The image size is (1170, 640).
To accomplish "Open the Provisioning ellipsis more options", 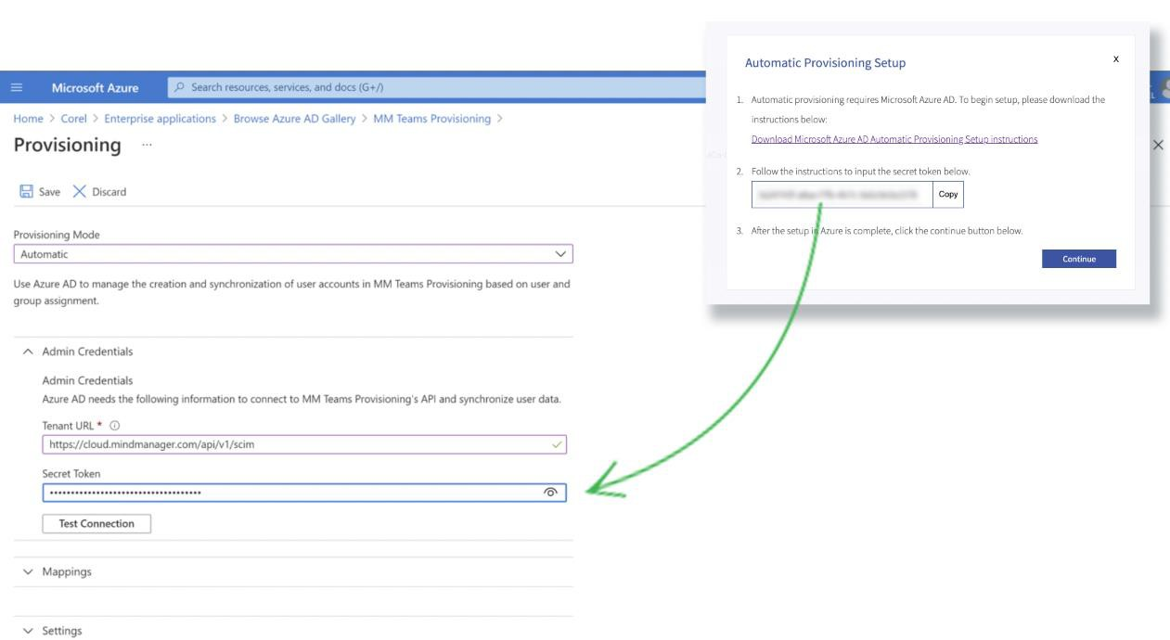I will point(147,146).
